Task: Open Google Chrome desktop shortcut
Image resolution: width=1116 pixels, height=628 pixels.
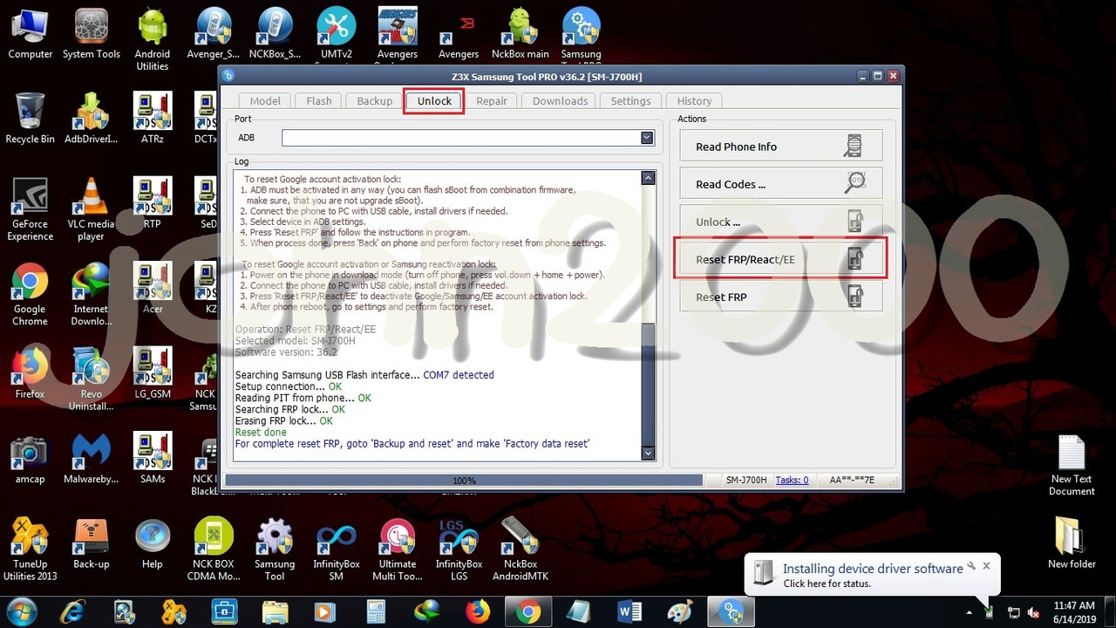Action: [30, 295]
